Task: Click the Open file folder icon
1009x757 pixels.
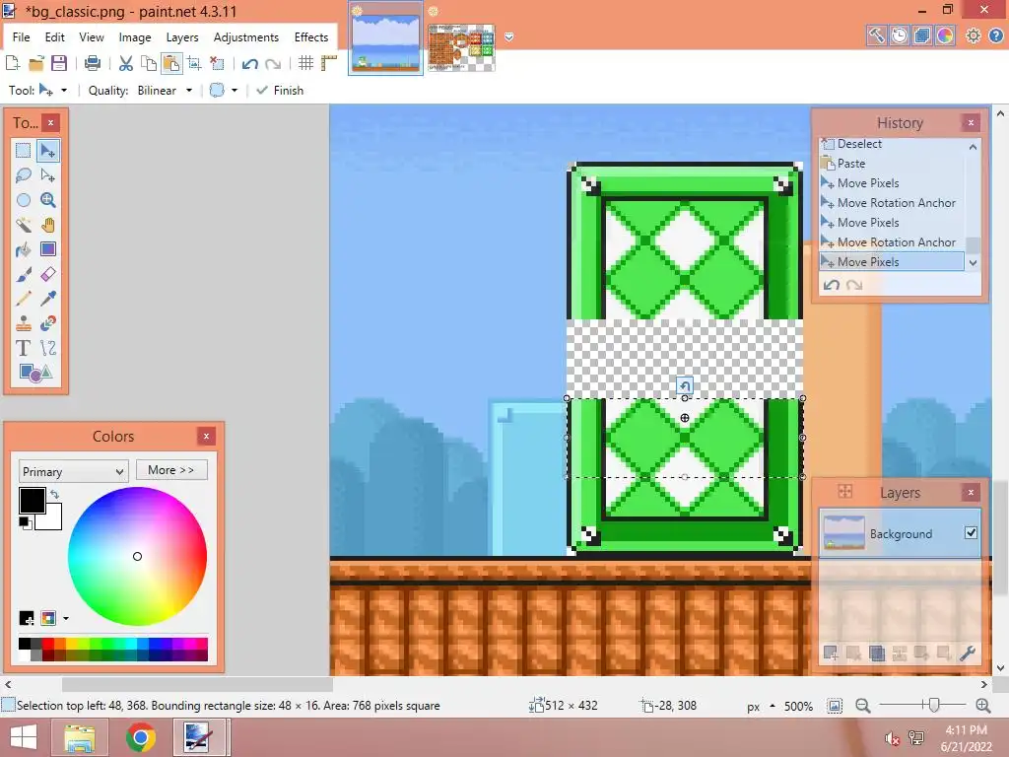Action: 36,63
